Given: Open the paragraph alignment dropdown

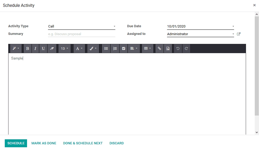Looking at the screenshot, I should (134, 49).
